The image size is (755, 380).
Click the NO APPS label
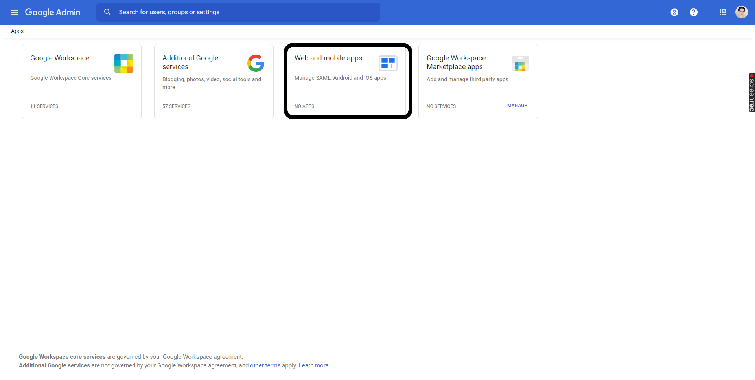coord(304,106)
